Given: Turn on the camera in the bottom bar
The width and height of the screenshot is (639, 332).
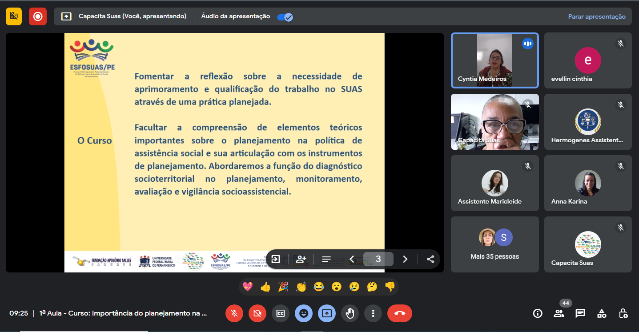Looking at the screenshot, I should click(x=257, y=313).
